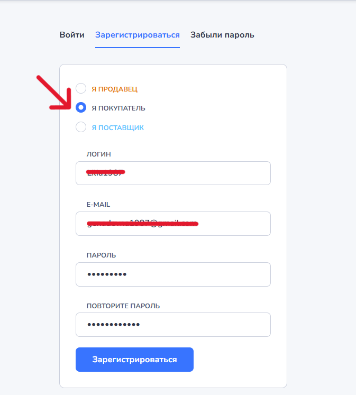Switch to the Войти tab
This screenshot has width=356, height=395.
[72, 35]
